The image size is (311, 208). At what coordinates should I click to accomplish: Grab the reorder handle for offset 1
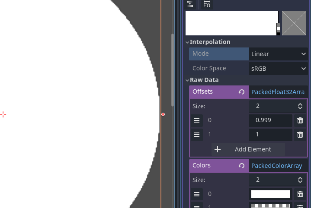click(197, 135)
